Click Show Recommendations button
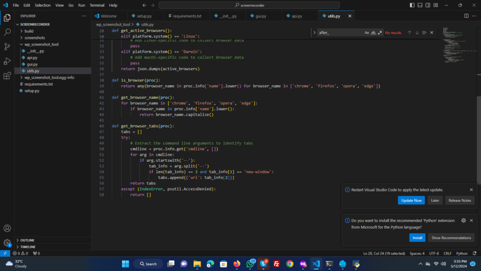The width and height of the screenshot is (481, 271). 451,238
